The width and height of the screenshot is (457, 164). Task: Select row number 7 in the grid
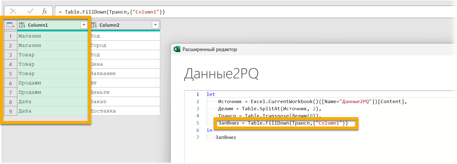click(10, 92)
